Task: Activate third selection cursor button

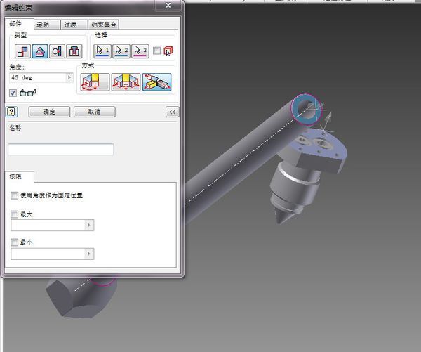Action: (140, 51)
